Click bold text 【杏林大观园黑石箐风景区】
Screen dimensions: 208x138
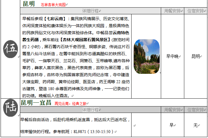click(x=86, y=40)
